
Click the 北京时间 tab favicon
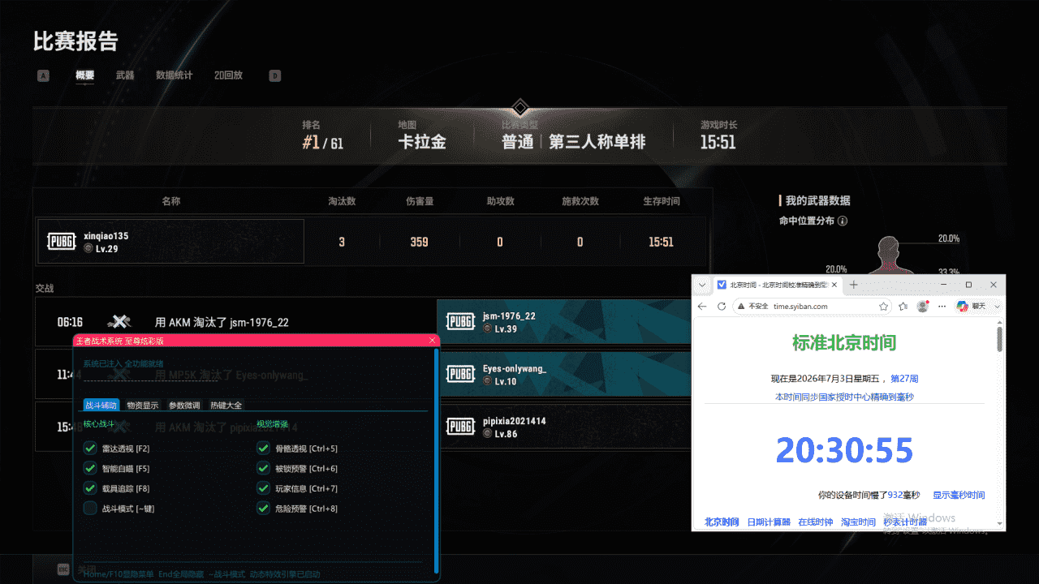[722, 285]
